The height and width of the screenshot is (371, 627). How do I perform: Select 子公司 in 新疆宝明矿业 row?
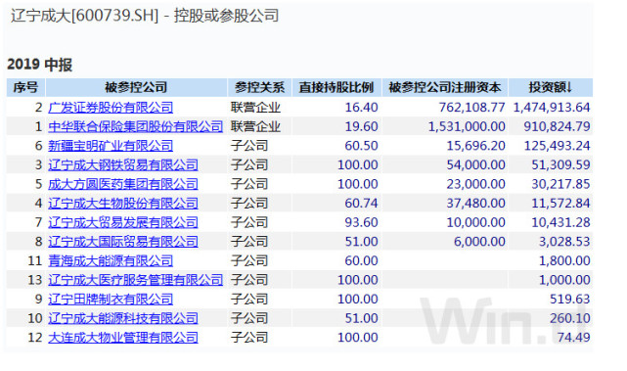(249, 146)
